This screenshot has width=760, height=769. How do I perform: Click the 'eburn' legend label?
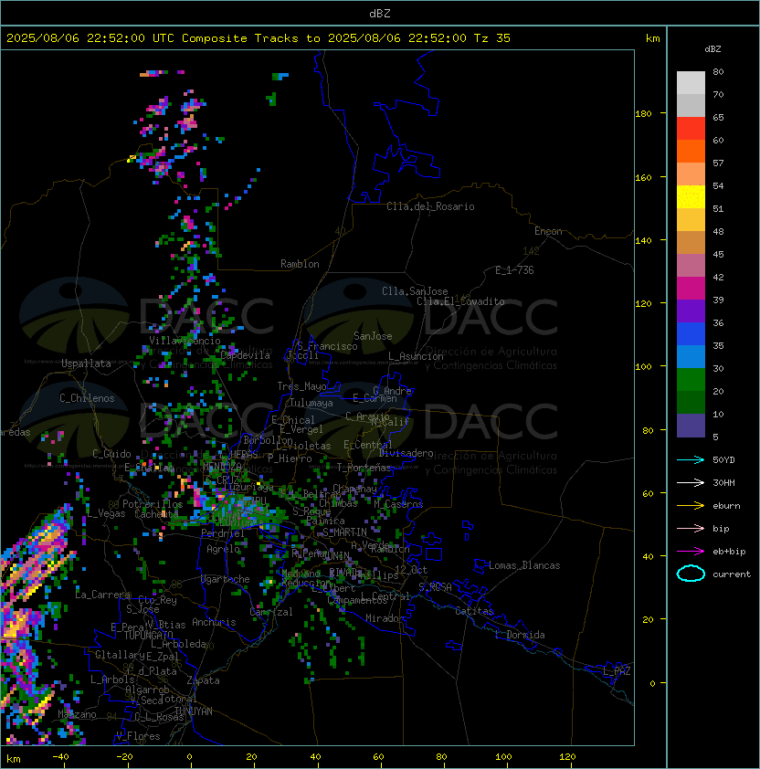click(726, 506)
